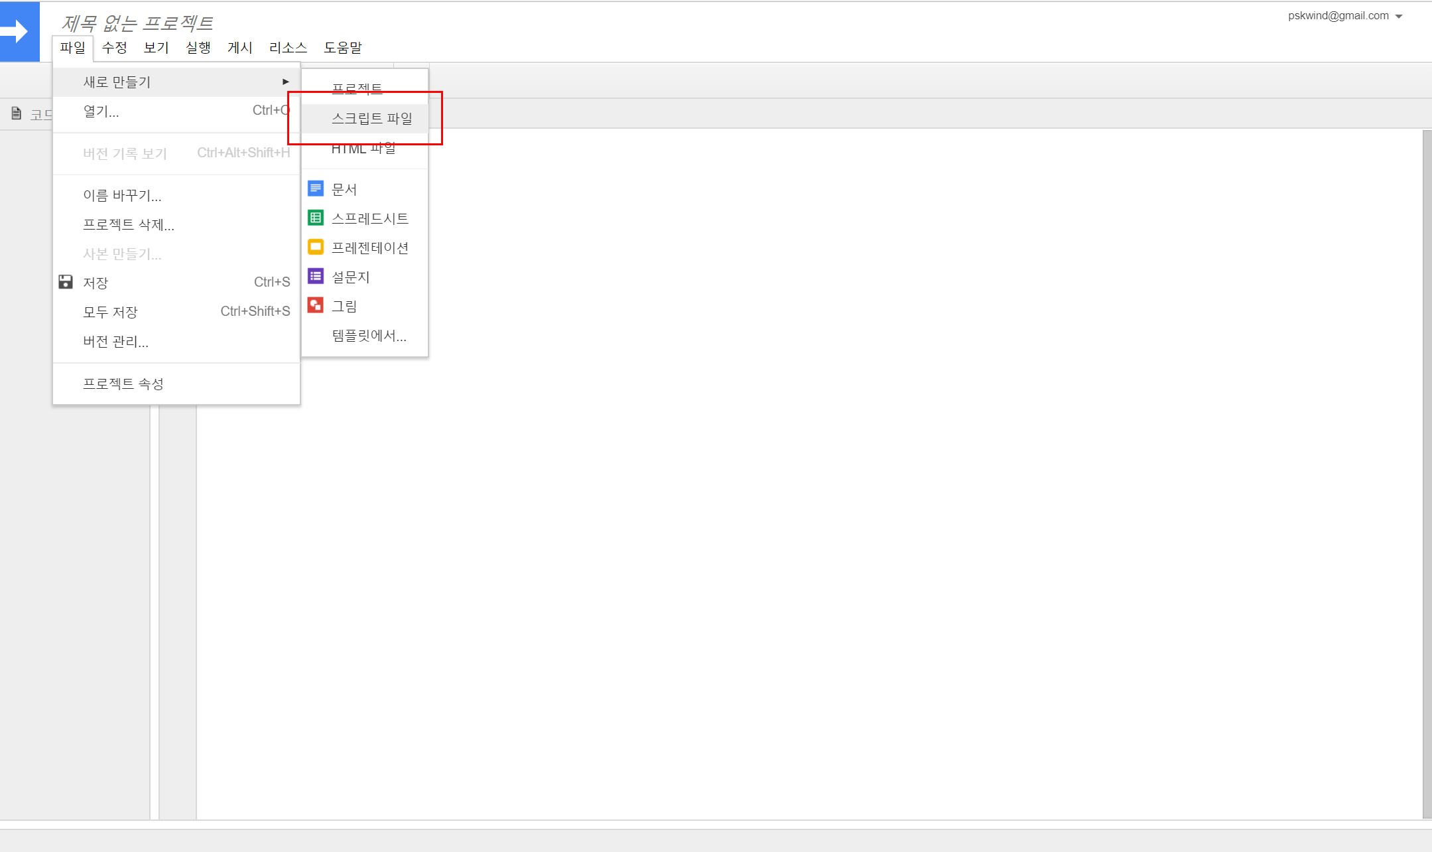Click 모두 저장 menu entry
Viewport: 1432px width, 852px height.
click(176, 312)
